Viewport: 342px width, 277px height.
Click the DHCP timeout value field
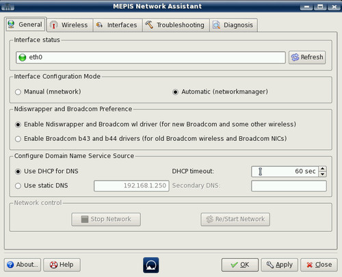coord(285,172)
